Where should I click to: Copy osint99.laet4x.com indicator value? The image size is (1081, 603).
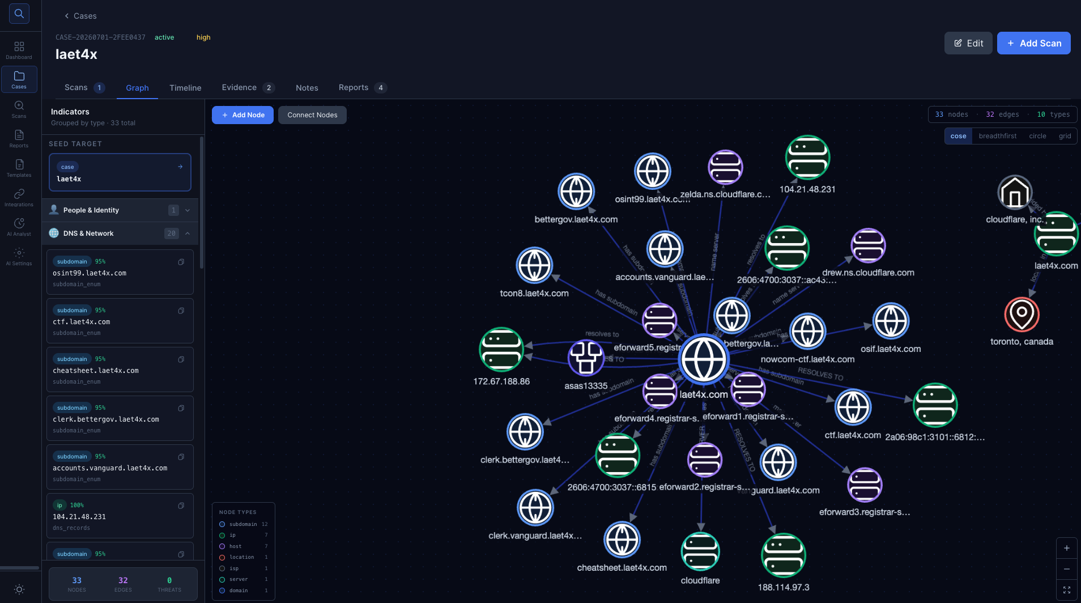pos(181,262)
